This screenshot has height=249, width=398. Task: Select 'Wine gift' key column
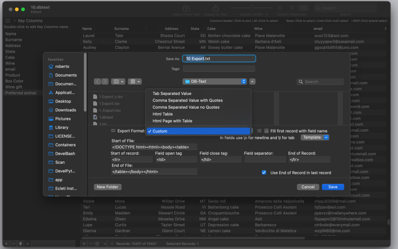14,87
